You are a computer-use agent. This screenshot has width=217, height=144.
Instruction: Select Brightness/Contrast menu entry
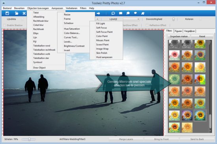pyautogui.click(x=74, y=46)
